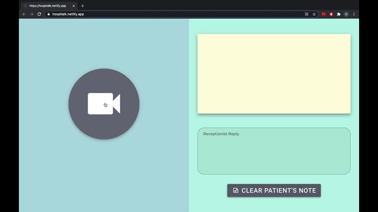Open the profile avatar D
The width and height of the screenshot is (378, 212).
point(346,14)
